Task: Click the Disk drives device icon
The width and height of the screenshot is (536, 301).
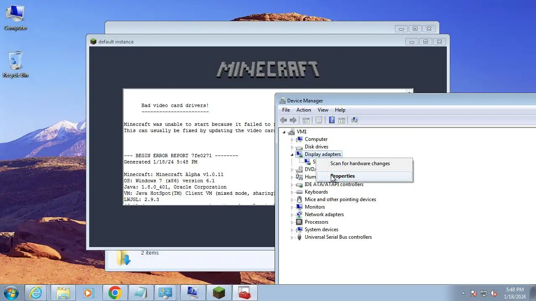Action: click(x=299, y=147)
